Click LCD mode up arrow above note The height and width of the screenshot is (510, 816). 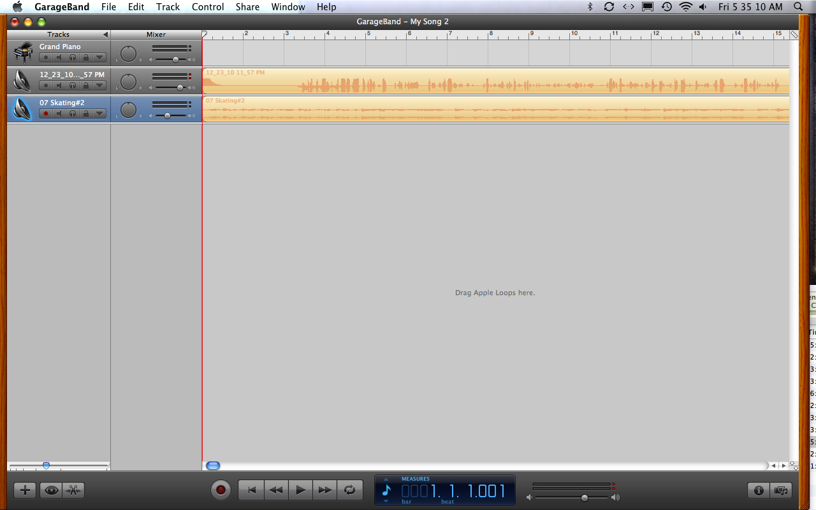[386, 479]
